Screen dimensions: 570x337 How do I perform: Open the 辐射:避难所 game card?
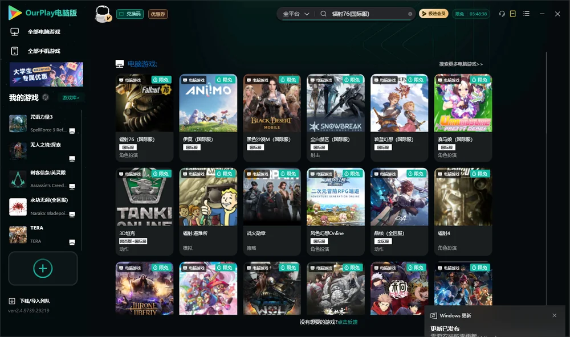tap(208, 212)
